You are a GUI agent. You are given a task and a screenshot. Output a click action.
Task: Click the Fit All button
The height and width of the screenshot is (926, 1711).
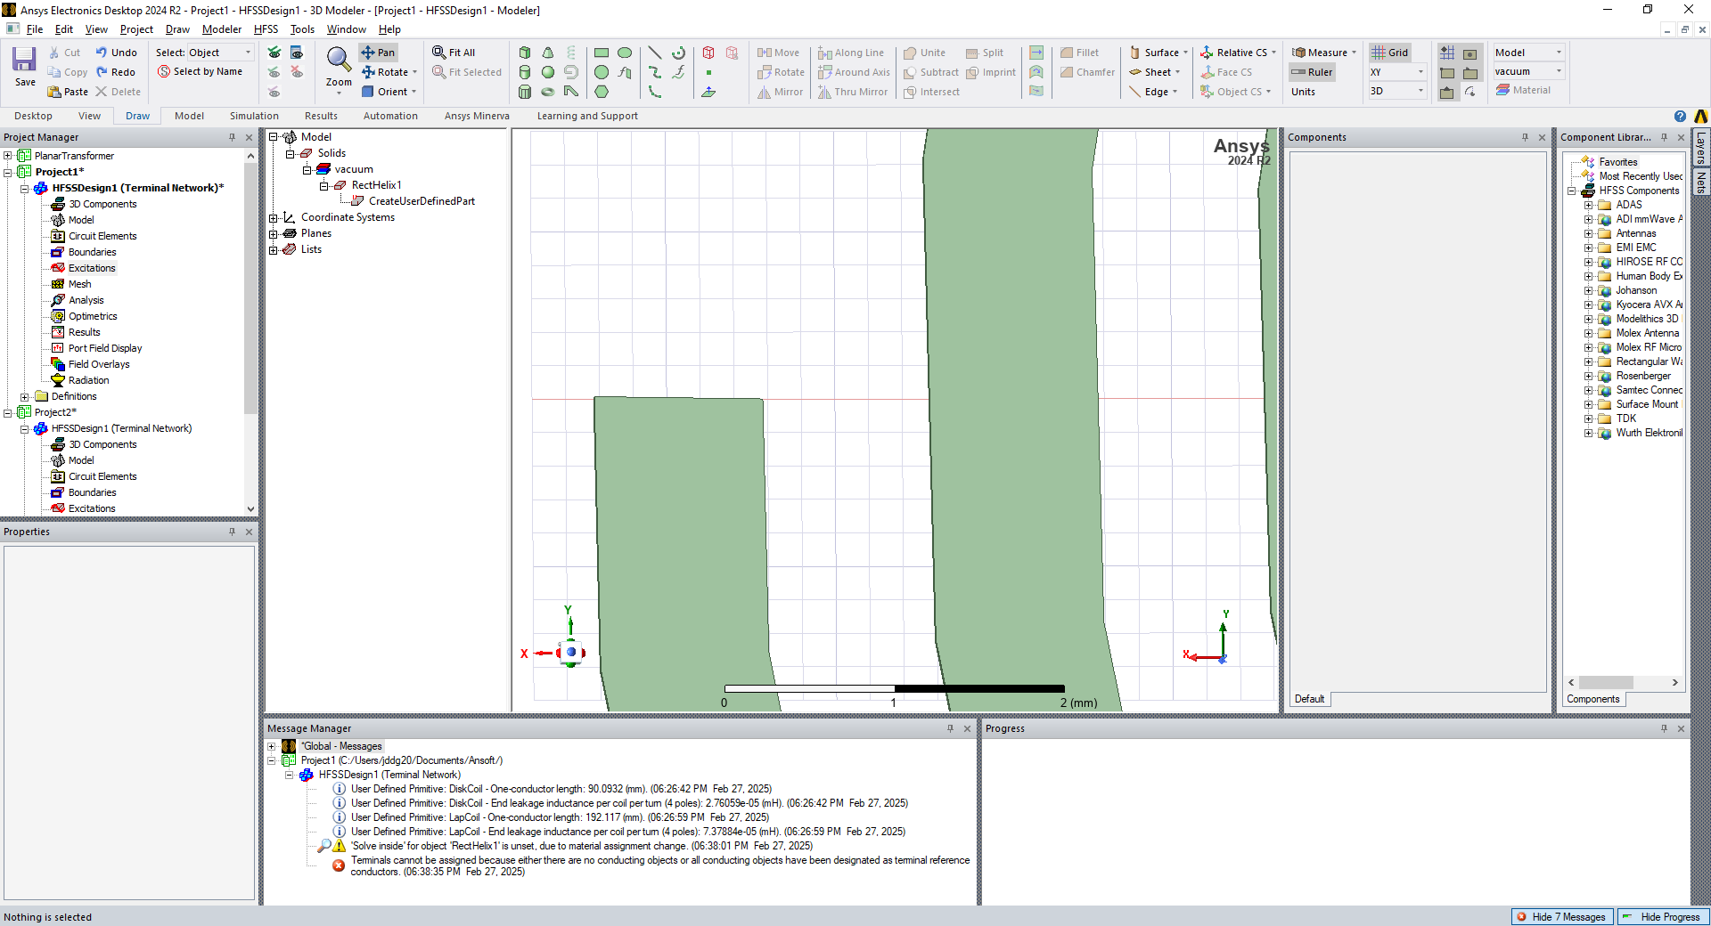click(x=454, y=53)
